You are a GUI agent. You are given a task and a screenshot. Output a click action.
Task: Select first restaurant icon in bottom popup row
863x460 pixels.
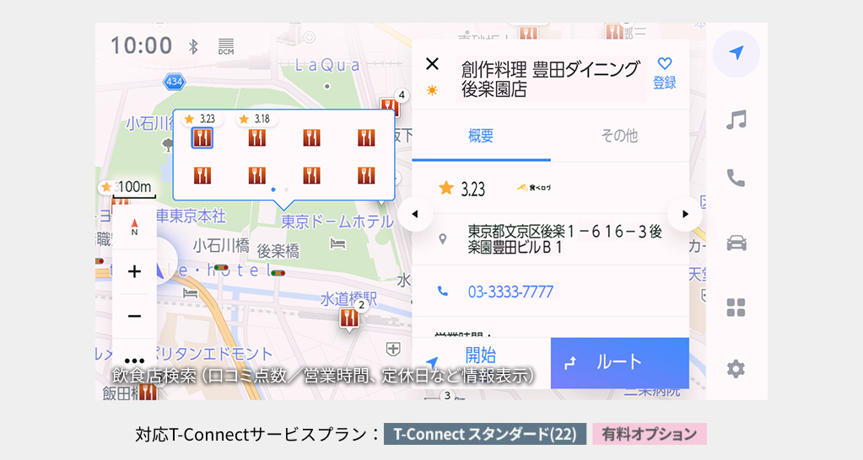(x=202, y=175)
